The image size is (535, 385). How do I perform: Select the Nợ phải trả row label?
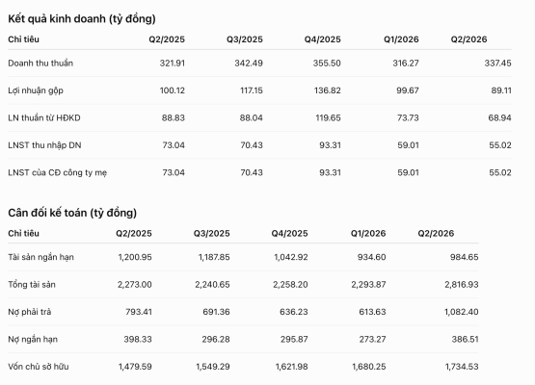click(30, 312)
